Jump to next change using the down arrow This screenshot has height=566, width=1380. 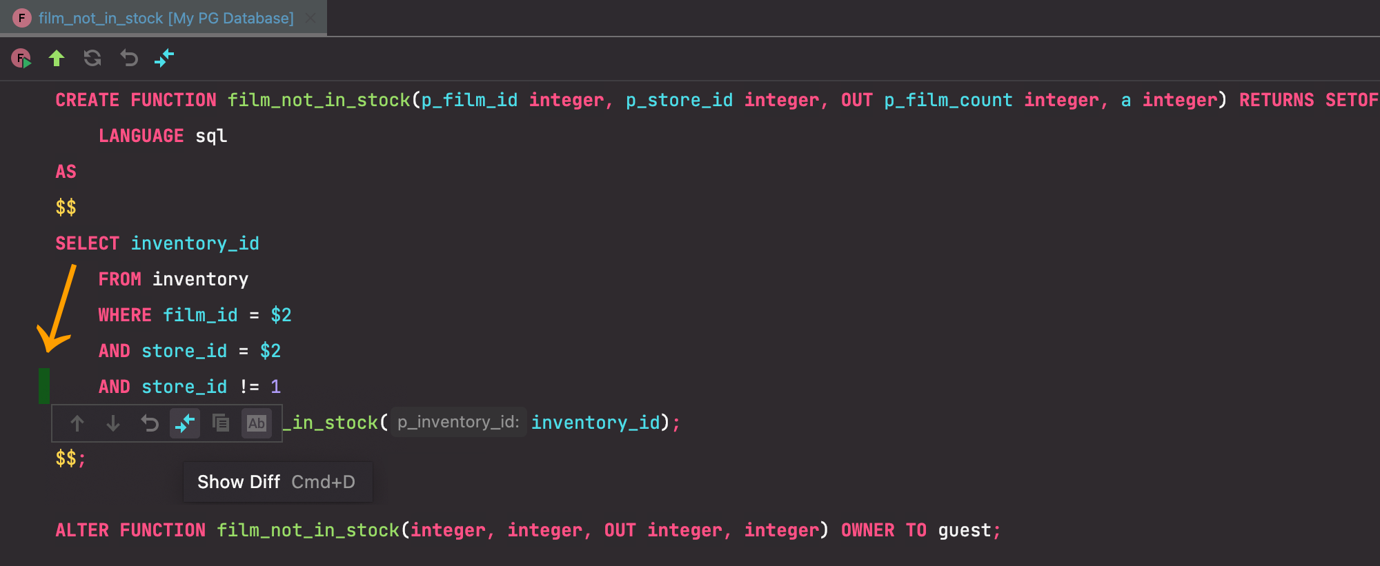tap(113, 423)
